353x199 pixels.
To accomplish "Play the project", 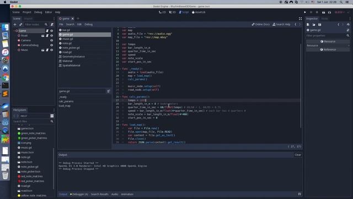I will (x=305, y=12).
